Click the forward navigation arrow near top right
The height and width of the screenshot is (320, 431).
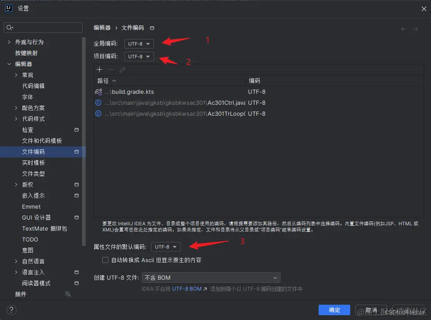[x=415, y=28]
